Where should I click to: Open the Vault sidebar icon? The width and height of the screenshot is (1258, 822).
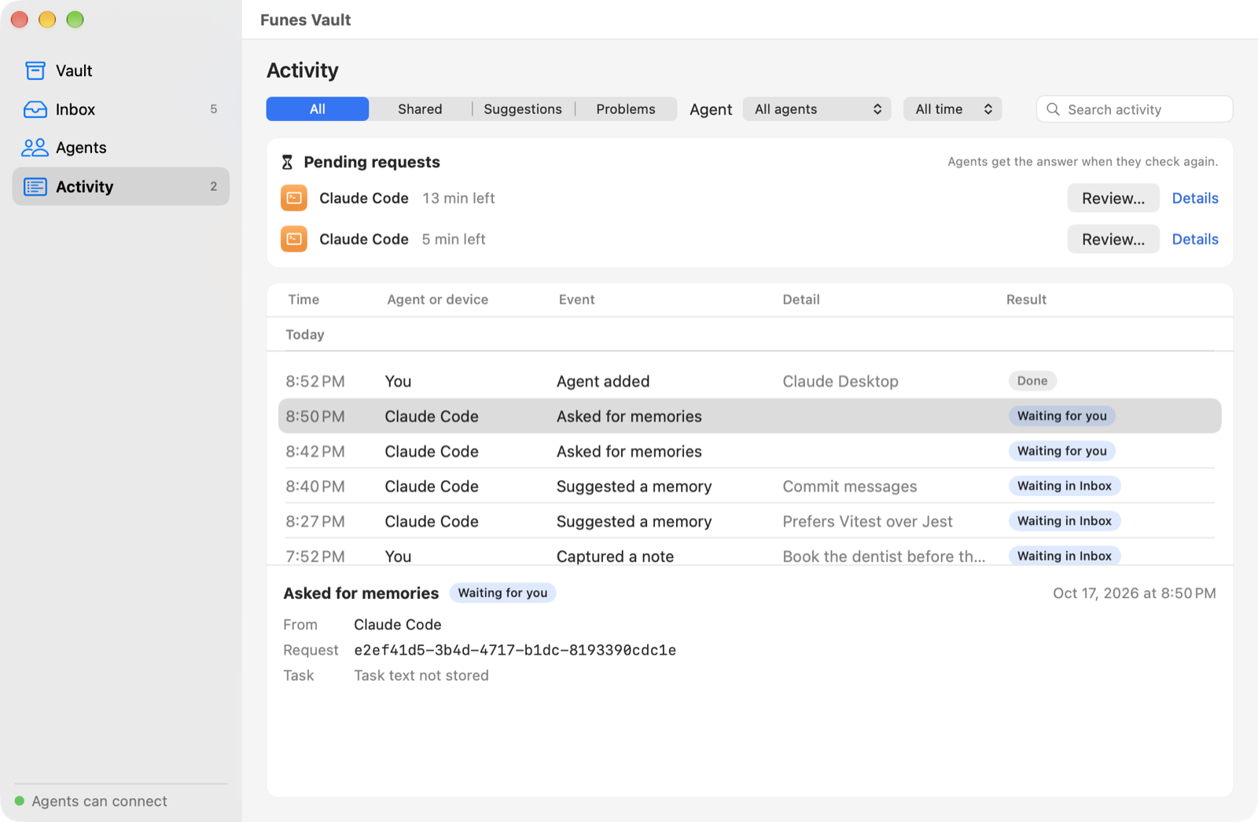click(x=35, y=71)
